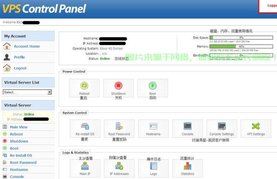This screenshot has height=179, width=277.
Task: Click the Reboot icon in Power Control
Action: [84, 86]
